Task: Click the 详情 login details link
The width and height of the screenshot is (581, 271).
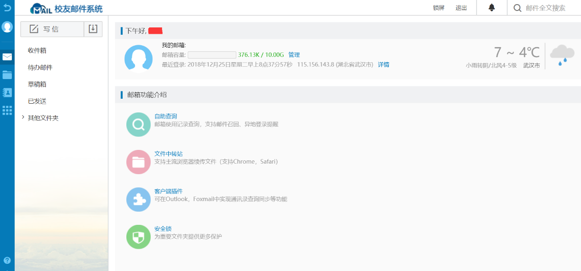Action: pyautogui.click(x=383, y=64)
